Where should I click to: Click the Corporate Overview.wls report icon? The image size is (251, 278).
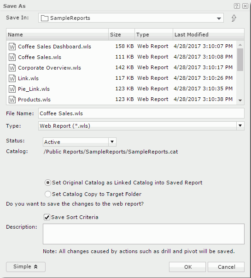click(12, 68)
